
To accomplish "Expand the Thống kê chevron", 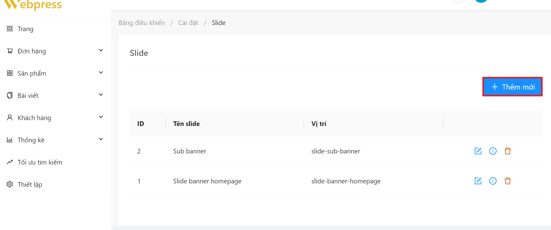I will click(x=101, y=139).
